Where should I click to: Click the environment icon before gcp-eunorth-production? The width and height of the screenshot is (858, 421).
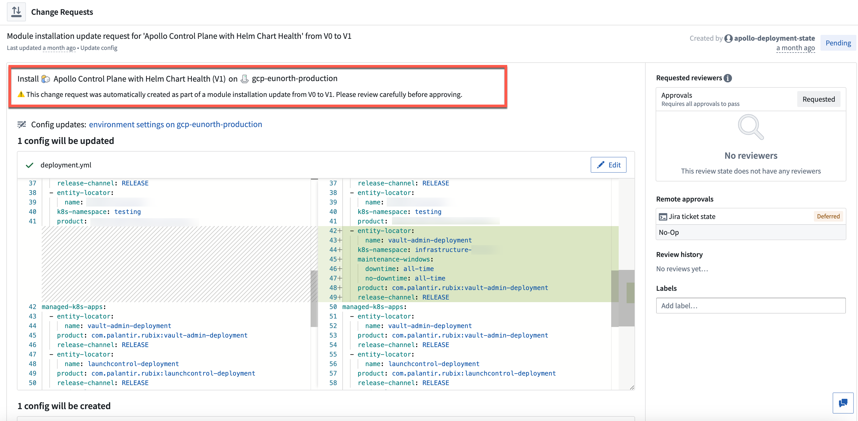[245, 79]
